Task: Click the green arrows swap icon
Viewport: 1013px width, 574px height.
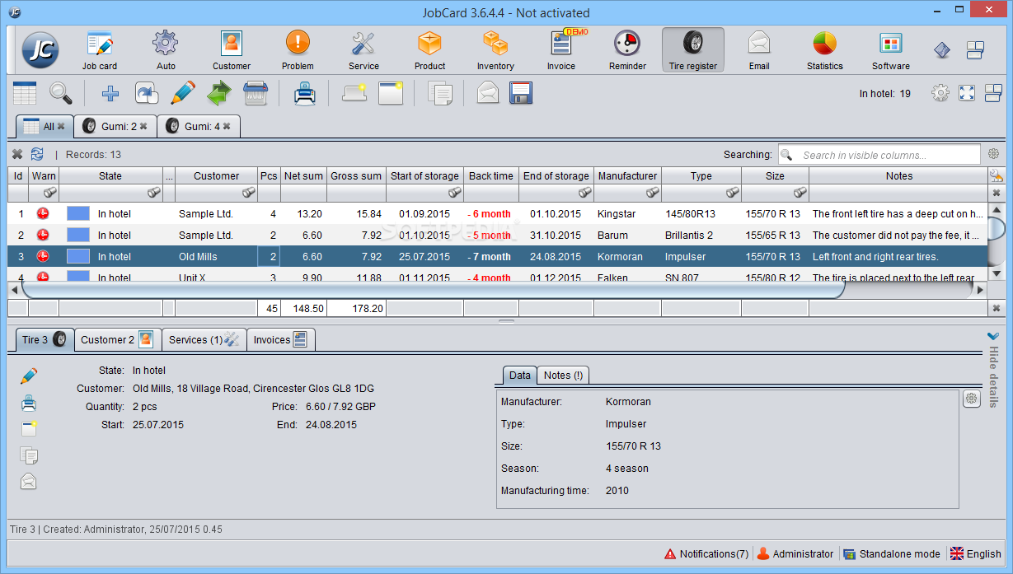Action: pyautogui.click(x=218, y=93)
